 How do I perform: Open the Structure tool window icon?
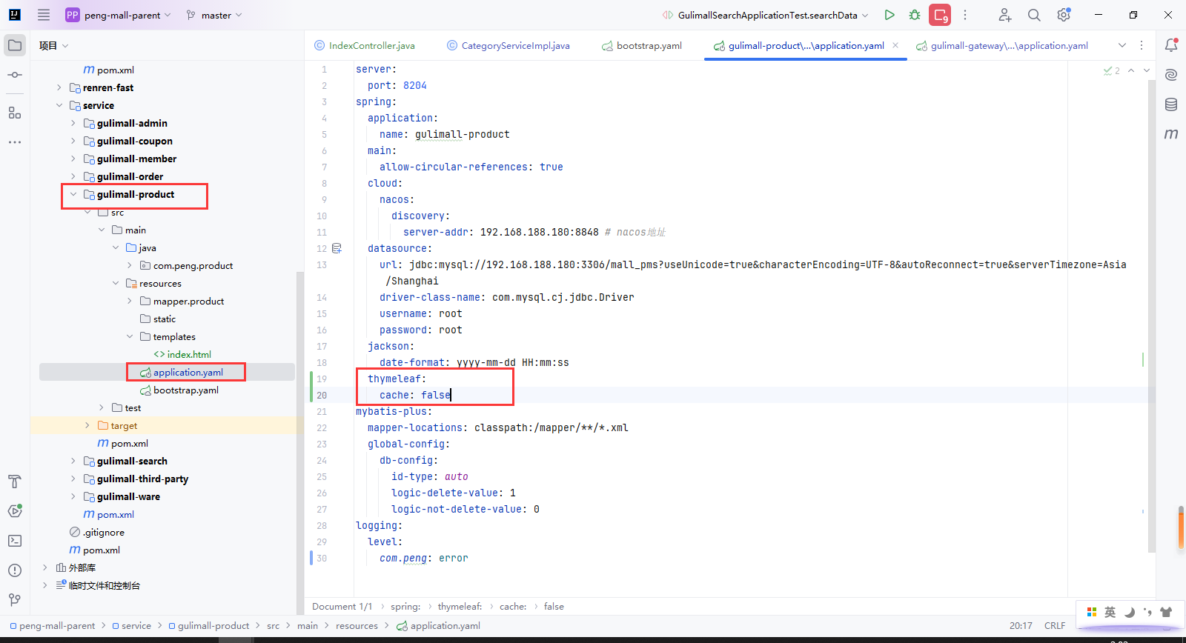pyautogui.click(x=15, y=113)
